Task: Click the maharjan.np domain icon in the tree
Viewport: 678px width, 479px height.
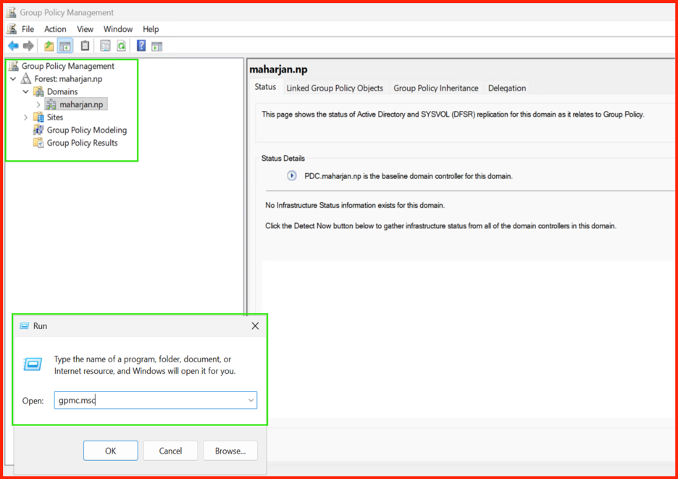Action: pos(51,104)
